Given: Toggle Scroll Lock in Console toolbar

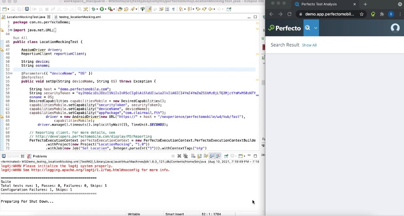Looking at the screenshot, I should (200, 156).
